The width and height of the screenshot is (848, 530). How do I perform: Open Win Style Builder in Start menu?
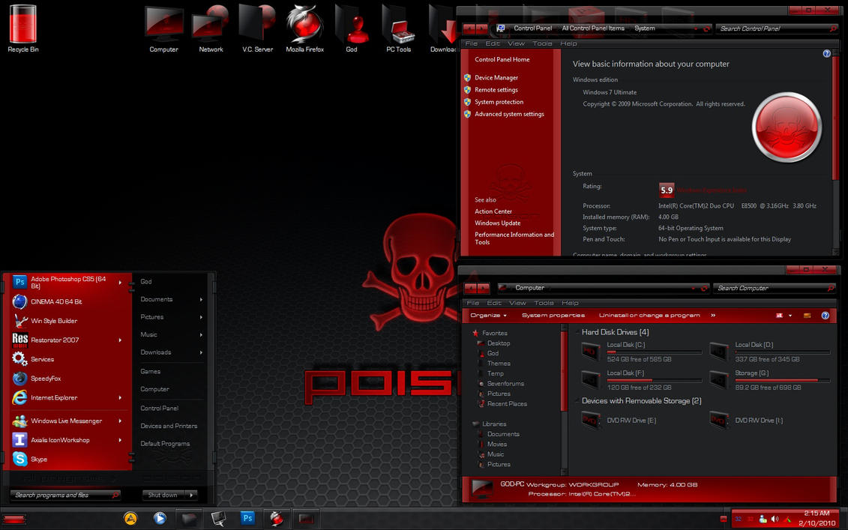pos(67,321)
